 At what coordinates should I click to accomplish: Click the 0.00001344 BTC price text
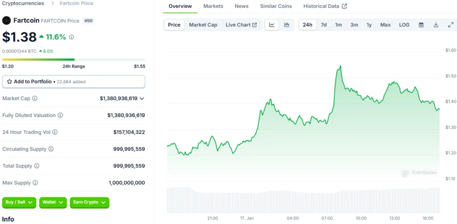pyautogui.click(x=20, y=51)
